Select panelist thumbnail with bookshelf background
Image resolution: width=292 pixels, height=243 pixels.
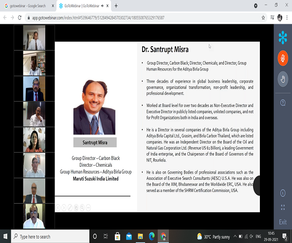pyautogui.click(x=34, y=63)
